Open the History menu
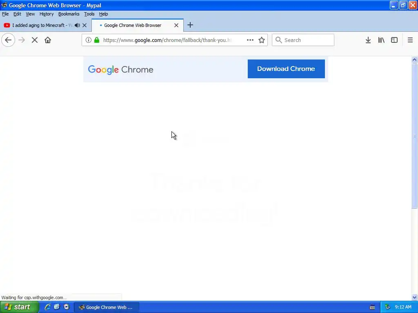The height and width of the screenshot is (313, 418). [x=47, y=14]
